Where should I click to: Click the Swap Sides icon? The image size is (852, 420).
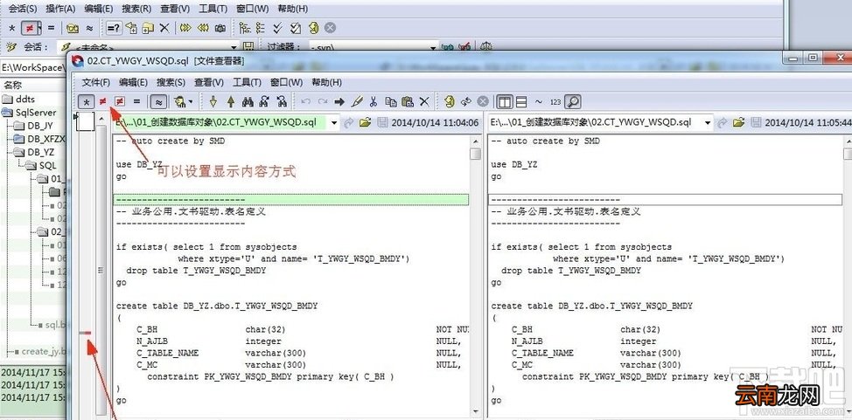coord(465,101)
